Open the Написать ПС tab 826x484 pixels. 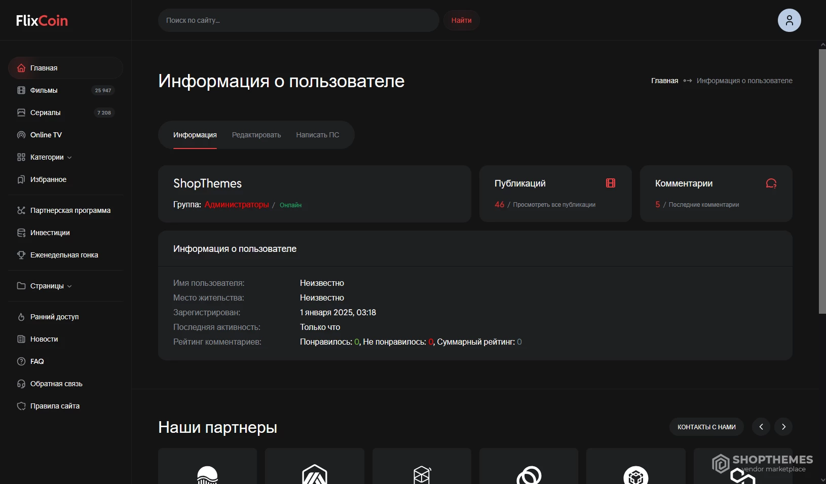[x=318, y=135]
